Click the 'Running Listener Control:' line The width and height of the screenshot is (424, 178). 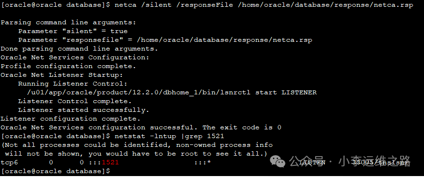click(x=73, y=84)
